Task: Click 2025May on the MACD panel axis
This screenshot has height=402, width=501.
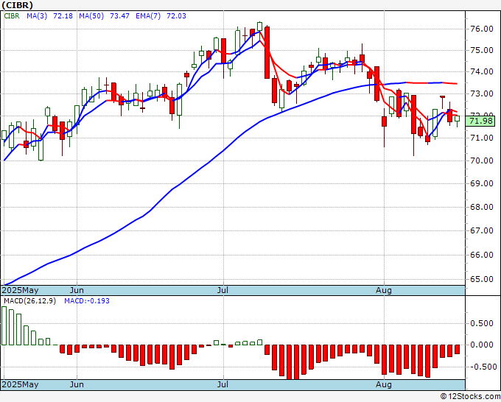Action: pyautogui.click(x=20, y=384)
